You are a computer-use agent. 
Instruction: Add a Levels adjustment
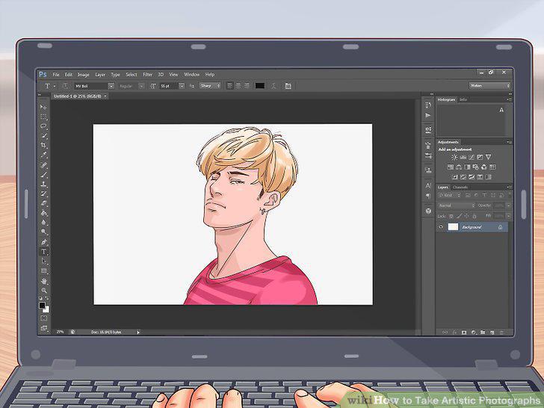pos(463,157)
